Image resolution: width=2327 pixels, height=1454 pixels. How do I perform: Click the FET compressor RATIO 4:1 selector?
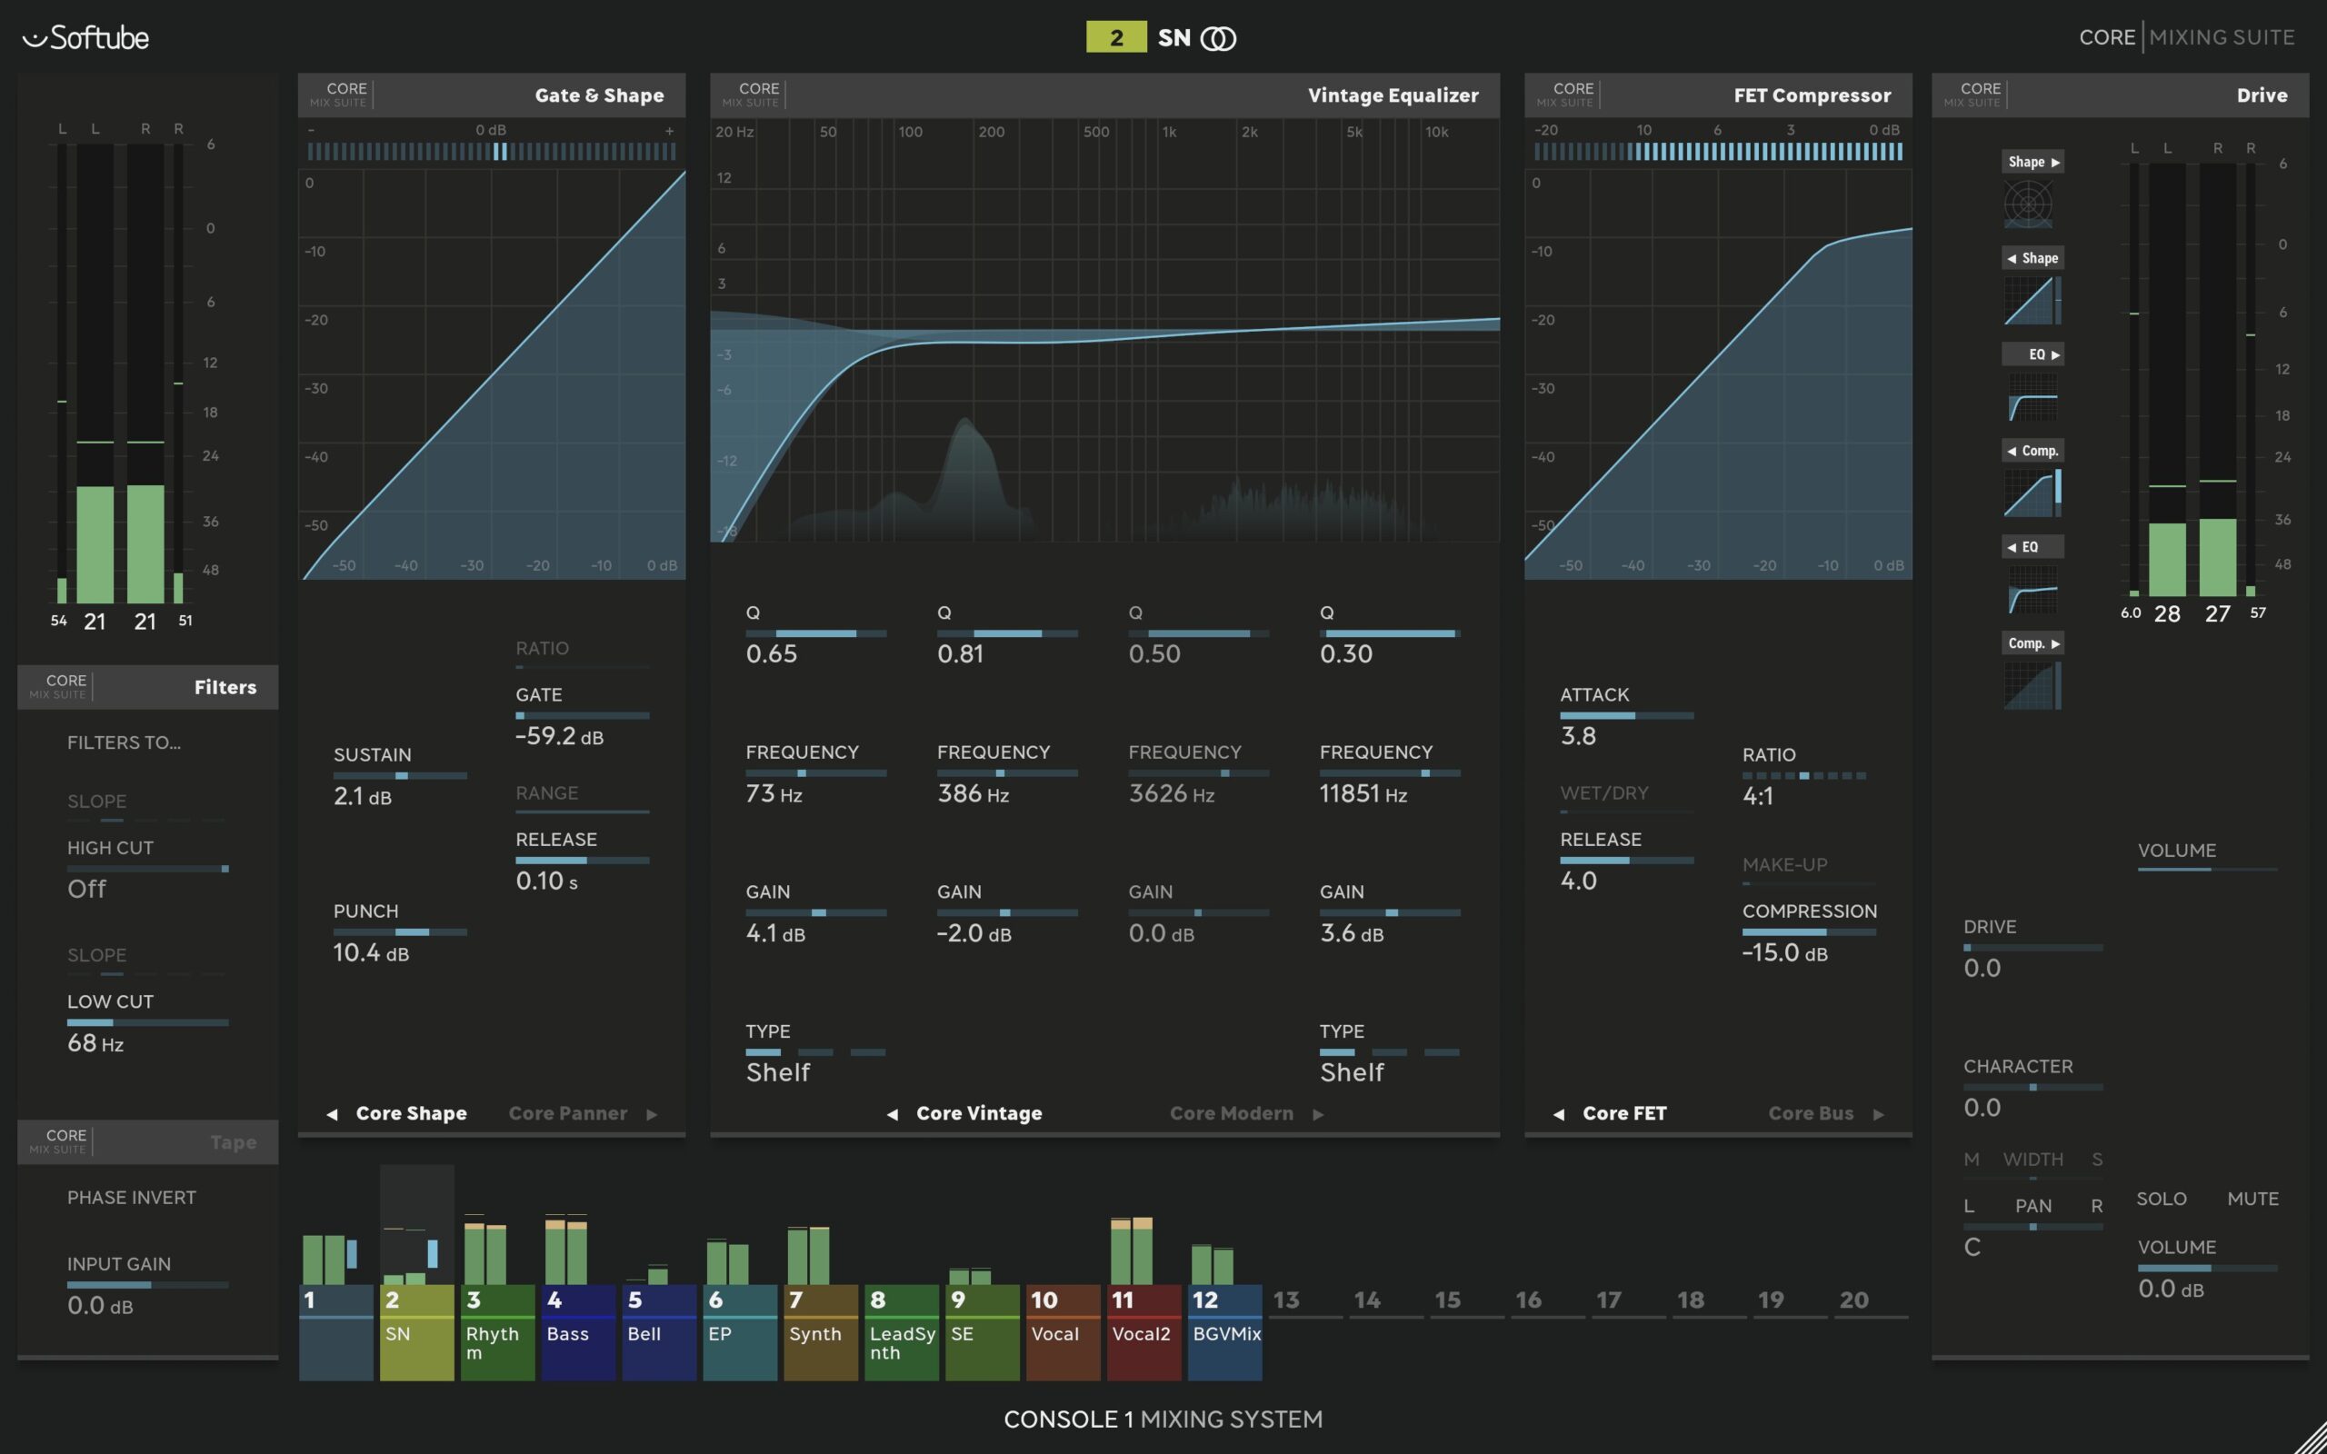[x=1804, y=775]
